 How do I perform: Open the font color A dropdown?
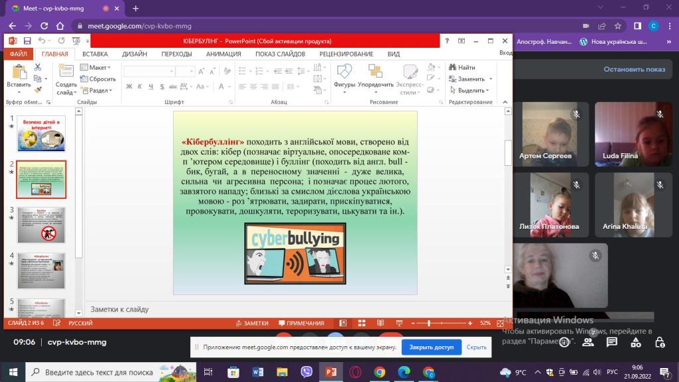point(223,87)
